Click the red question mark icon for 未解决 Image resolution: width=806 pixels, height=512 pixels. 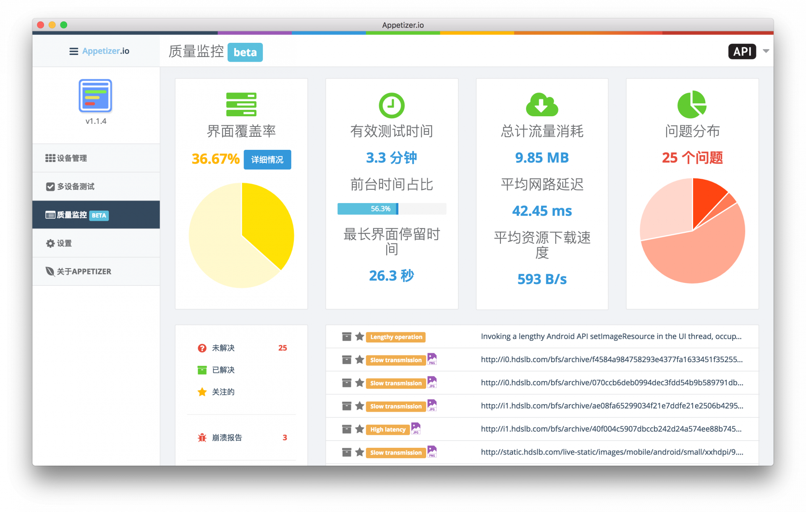pos(202,348)
